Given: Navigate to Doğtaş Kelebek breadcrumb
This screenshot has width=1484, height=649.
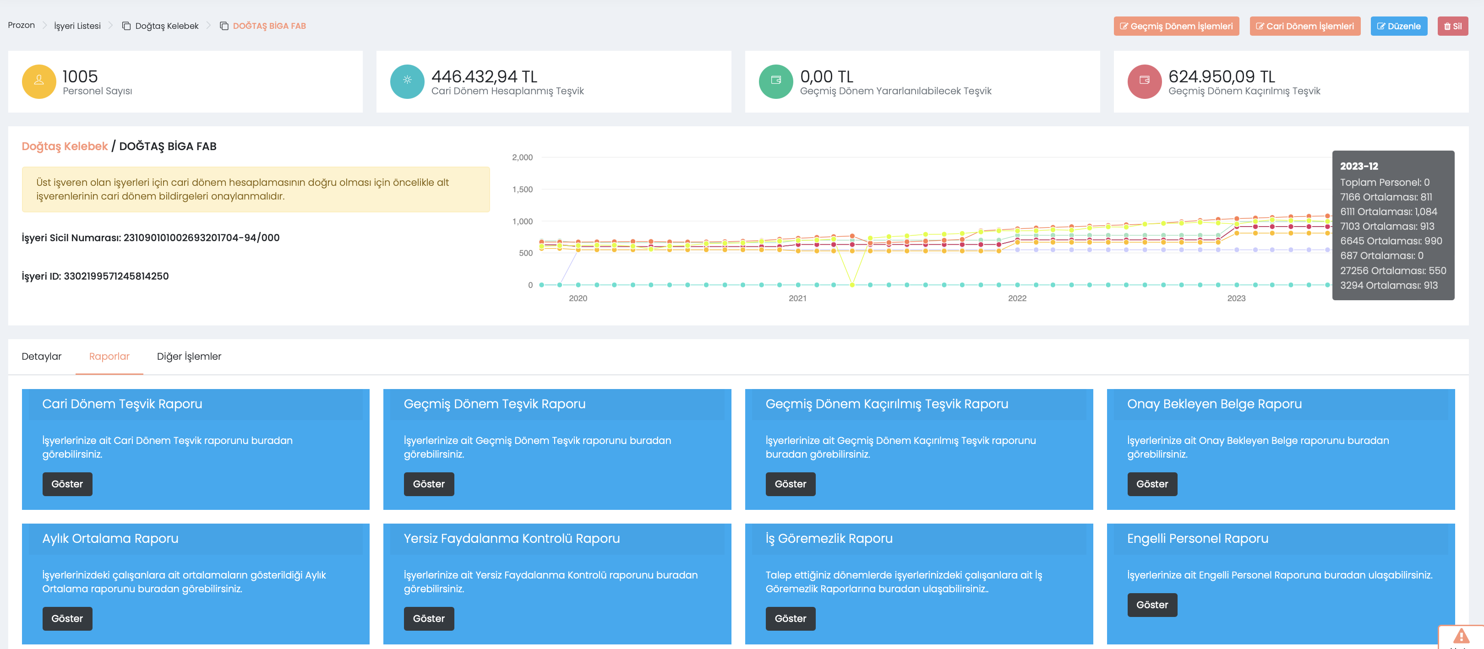Looking at the screenshot, I should (x=166, y=26).
